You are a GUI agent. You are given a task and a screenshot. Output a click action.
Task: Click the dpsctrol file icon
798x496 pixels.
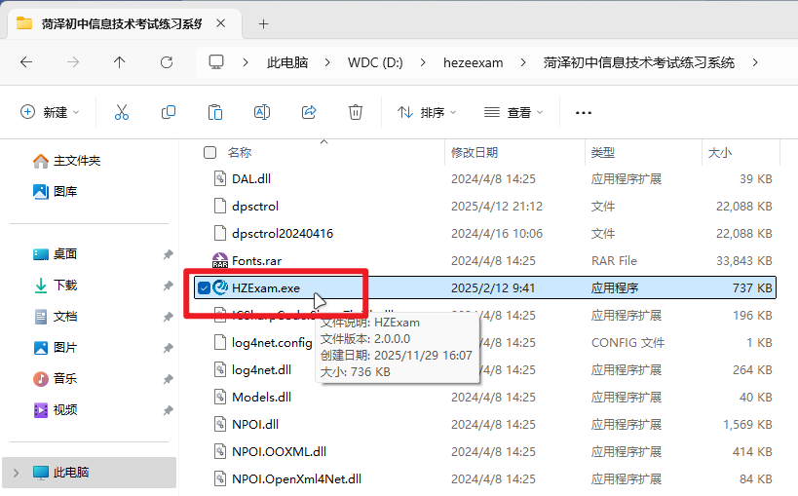[x=220, y=206]
